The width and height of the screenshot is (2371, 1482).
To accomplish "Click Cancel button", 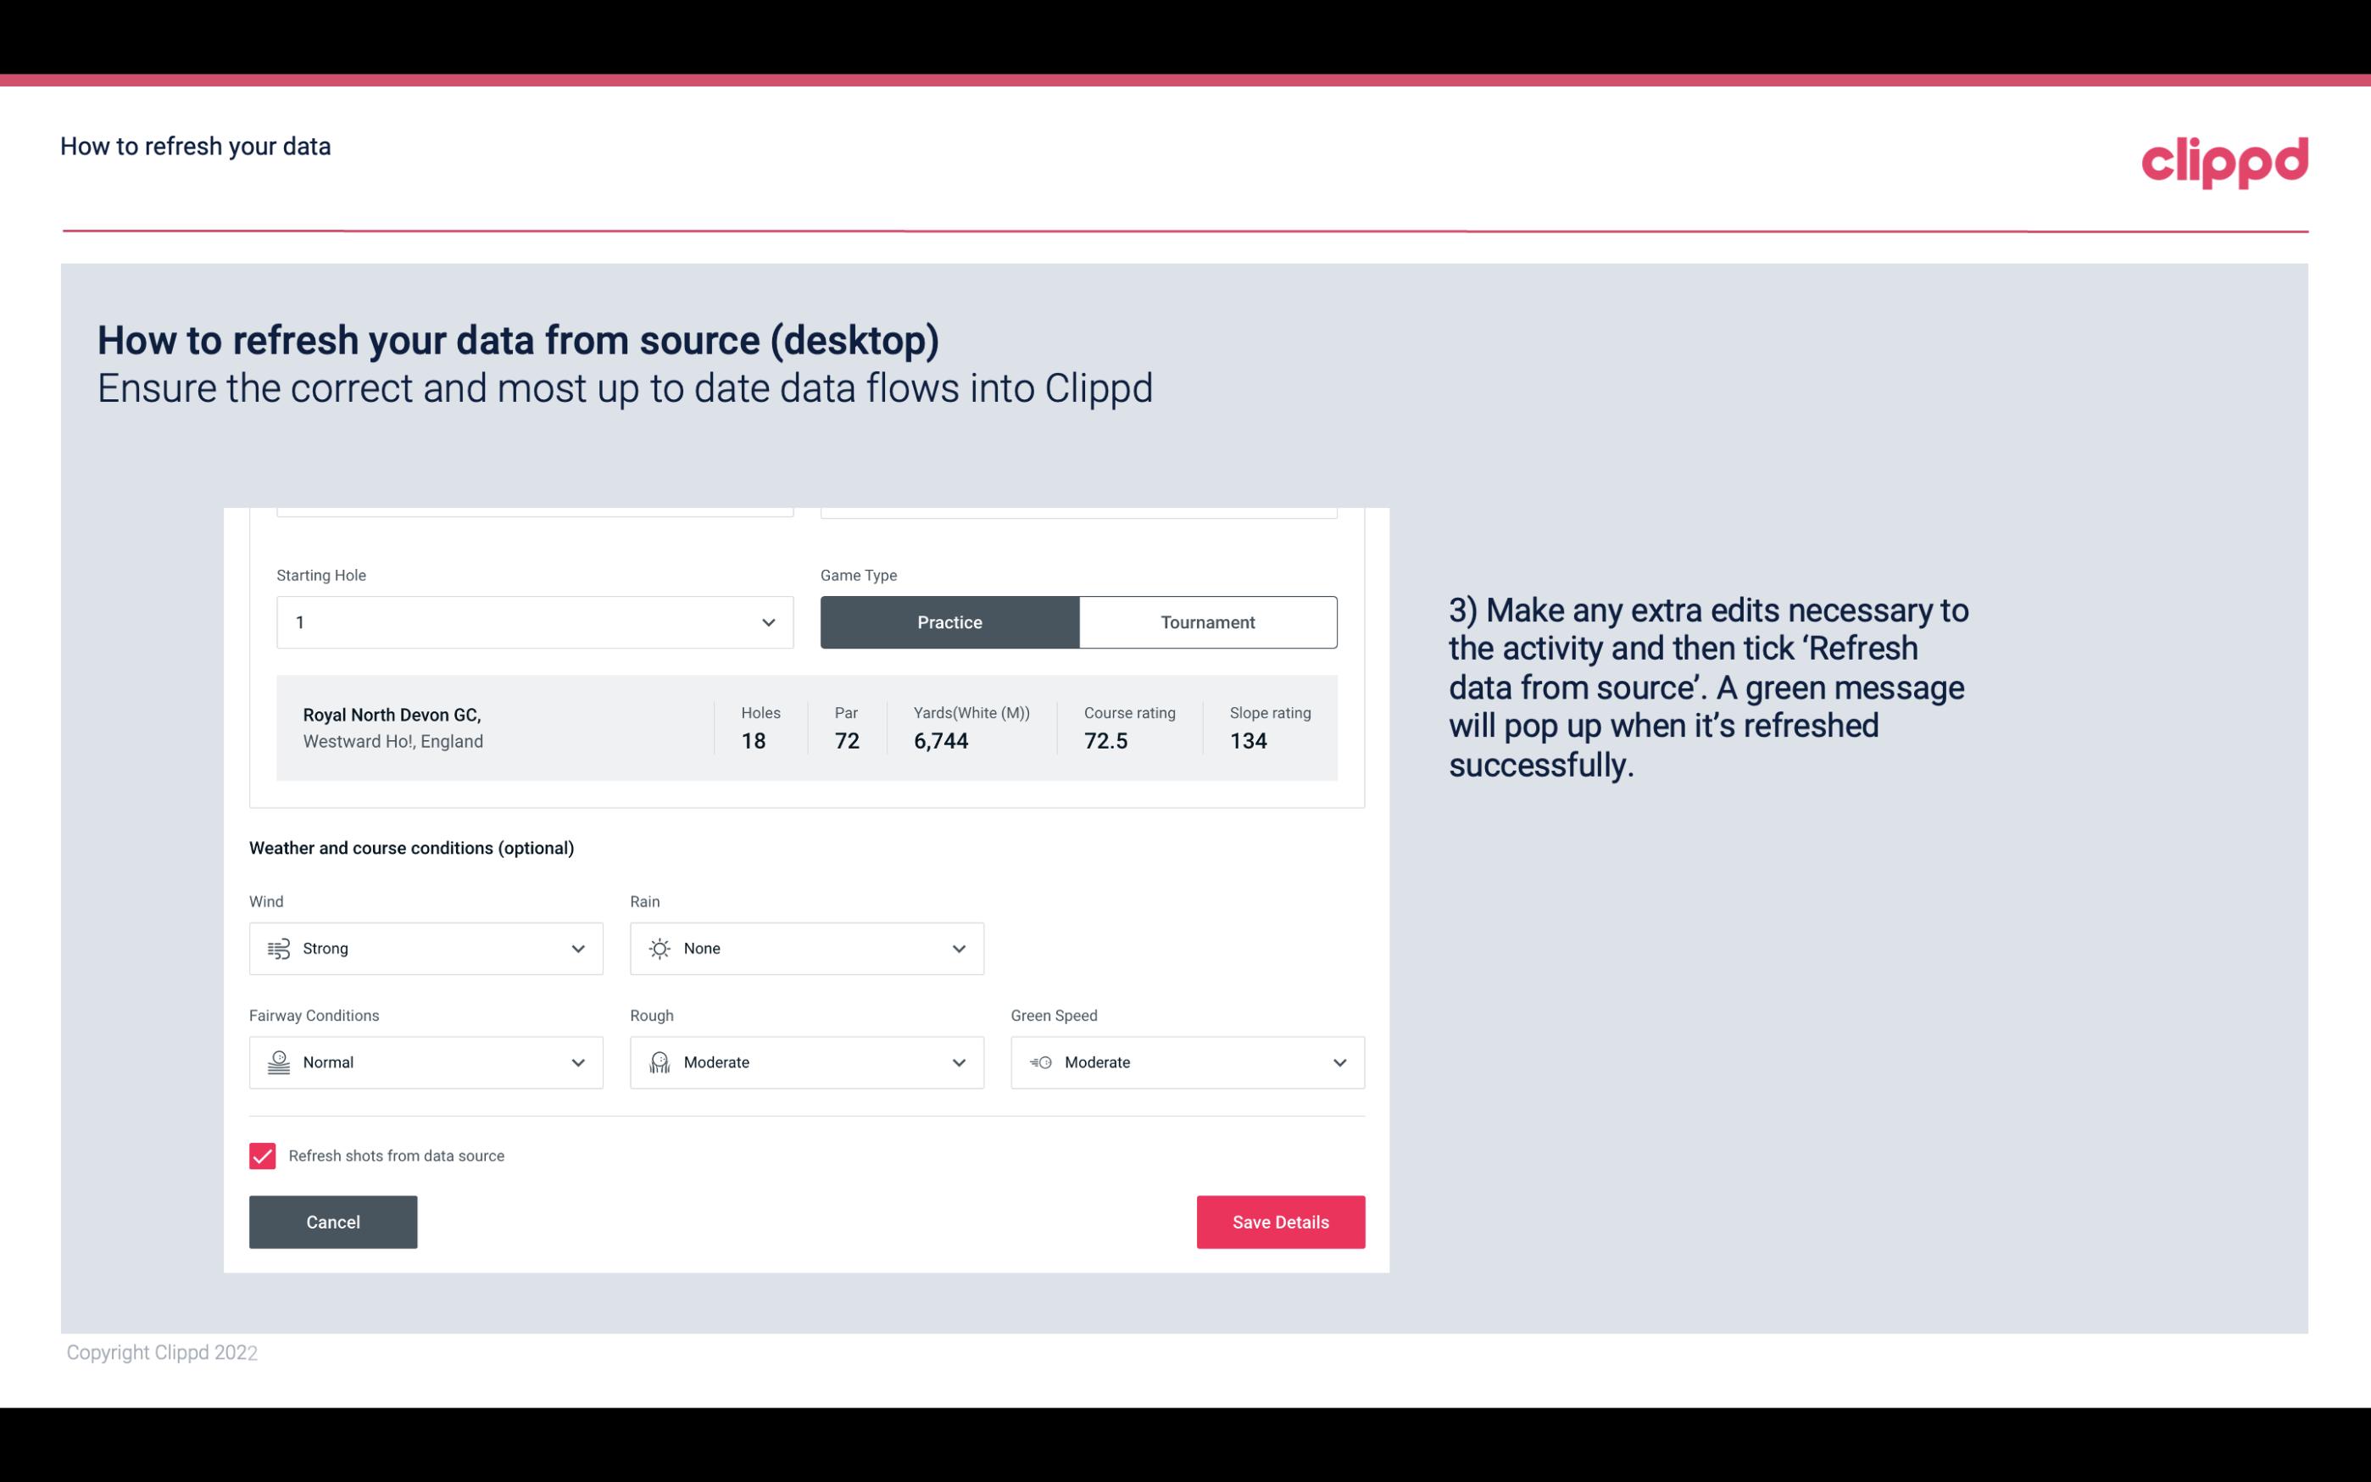I will click(333, 1221).
